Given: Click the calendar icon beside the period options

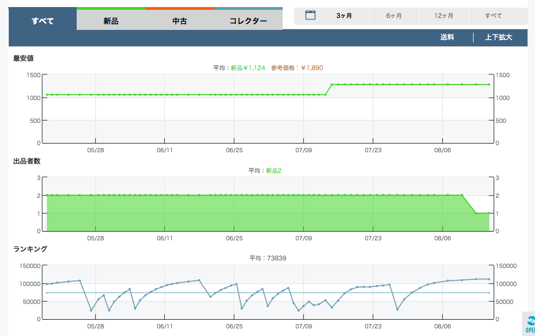Looking at the screenshot, I should [310, 15].
